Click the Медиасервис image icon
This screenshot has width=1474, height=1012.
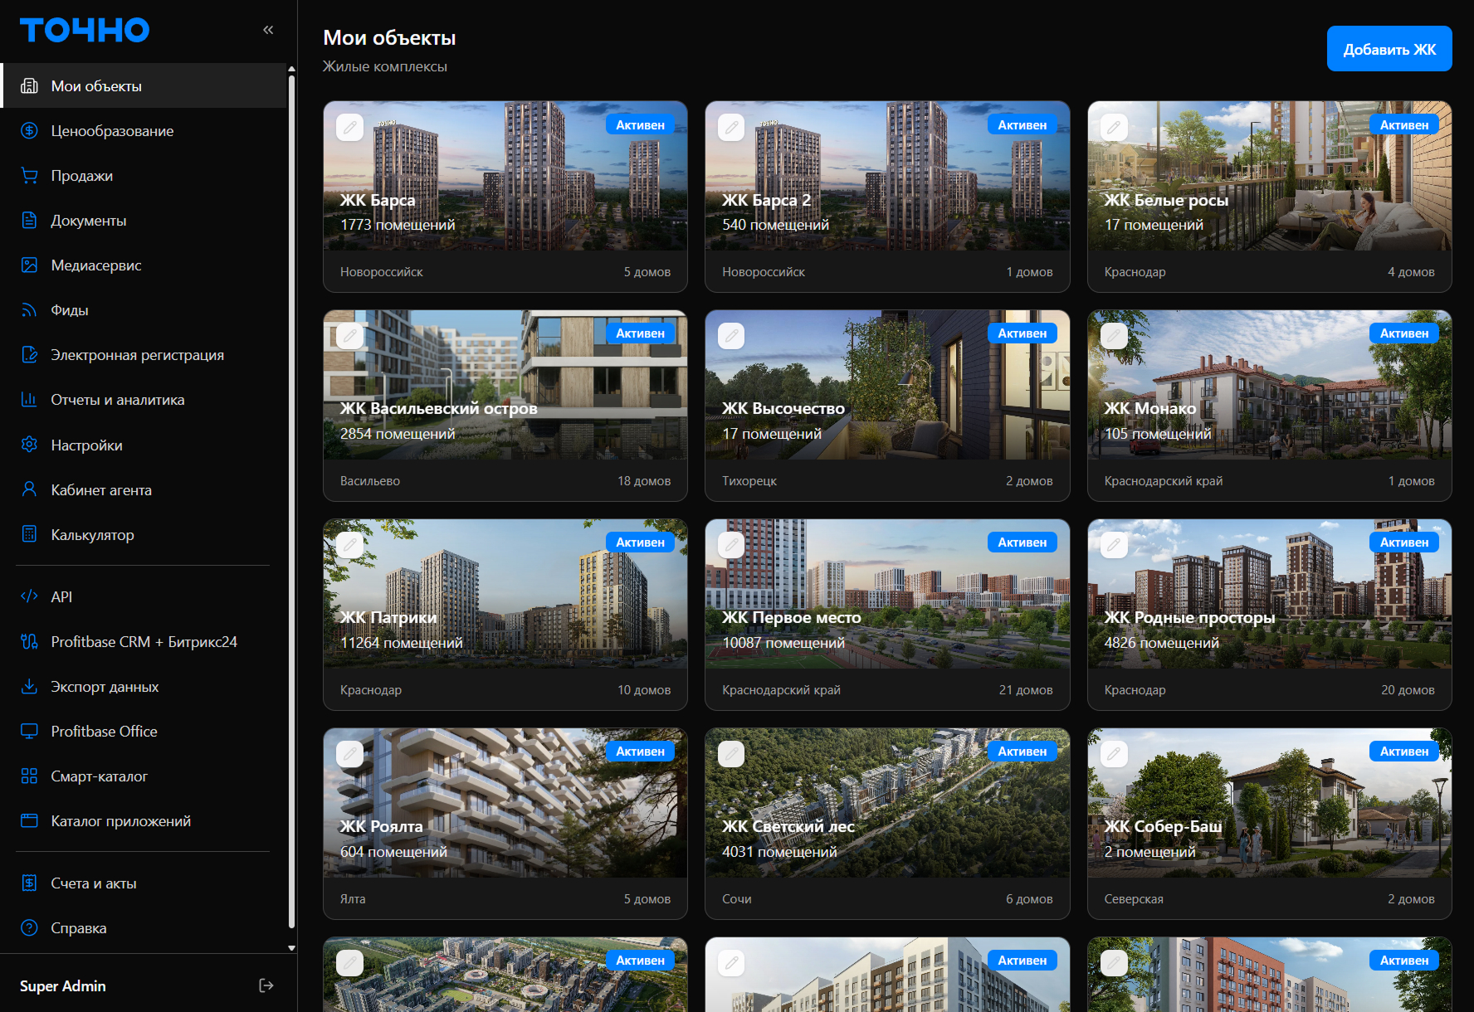(x=29, y=265)
